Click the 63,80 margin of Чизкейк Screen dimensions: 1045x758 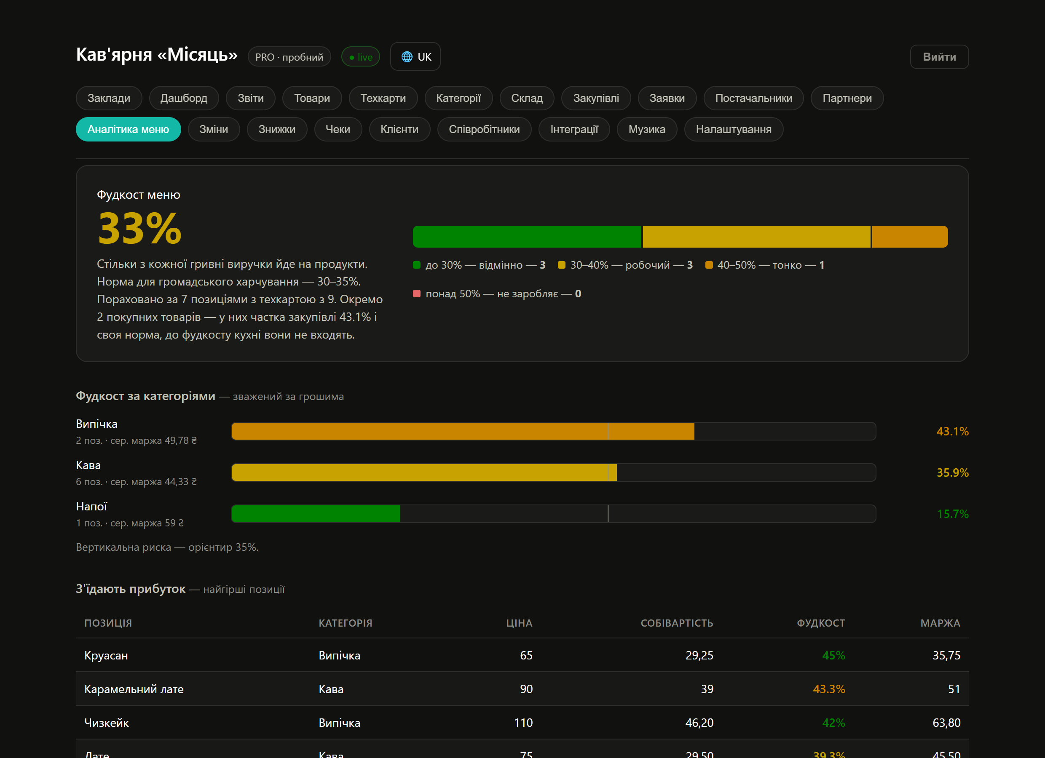coord(946,723)
